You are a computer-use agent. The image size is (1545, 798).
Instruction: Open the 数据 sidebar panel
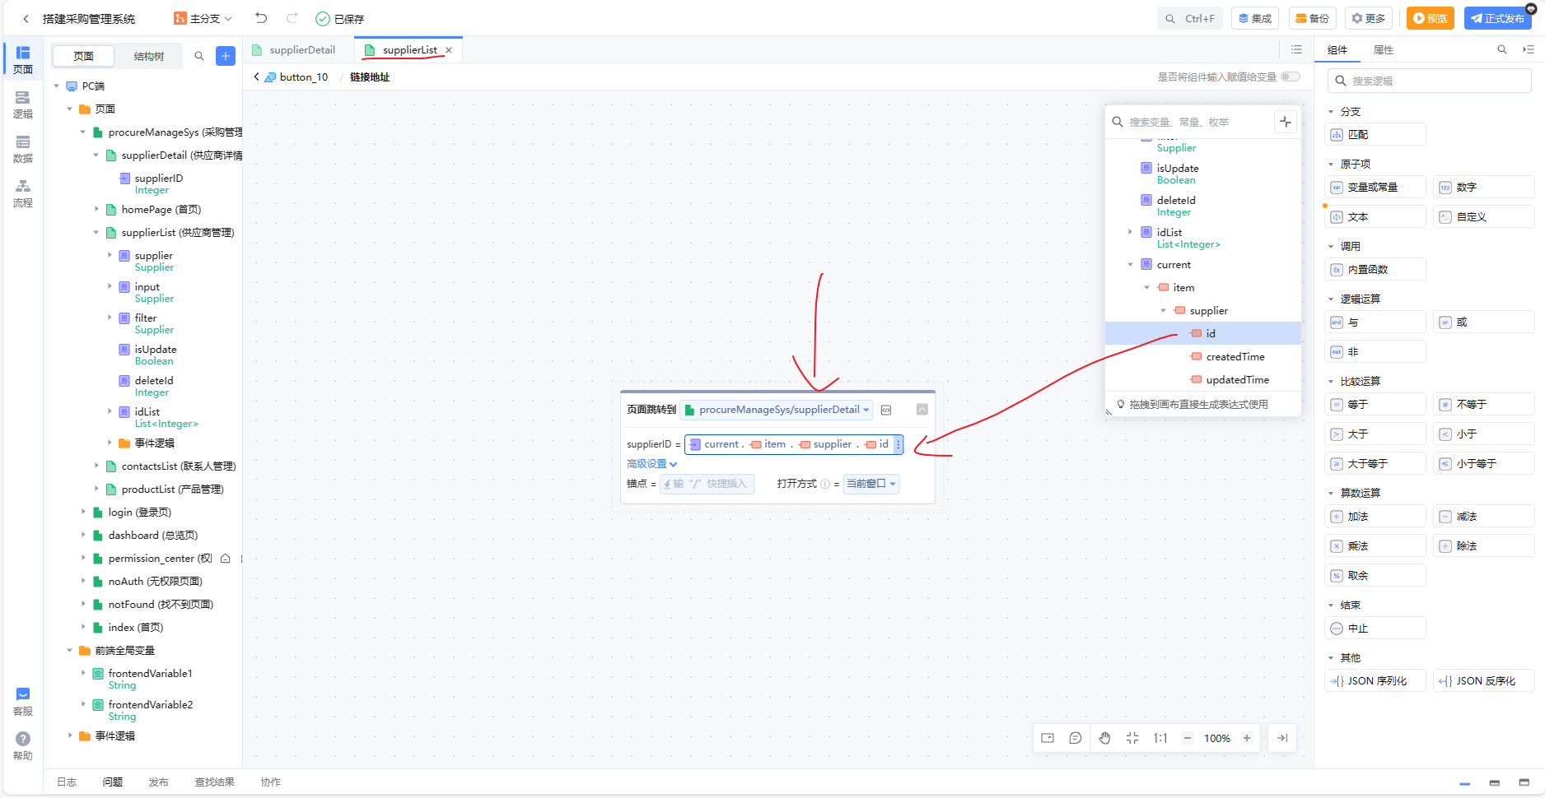point(23,149)
